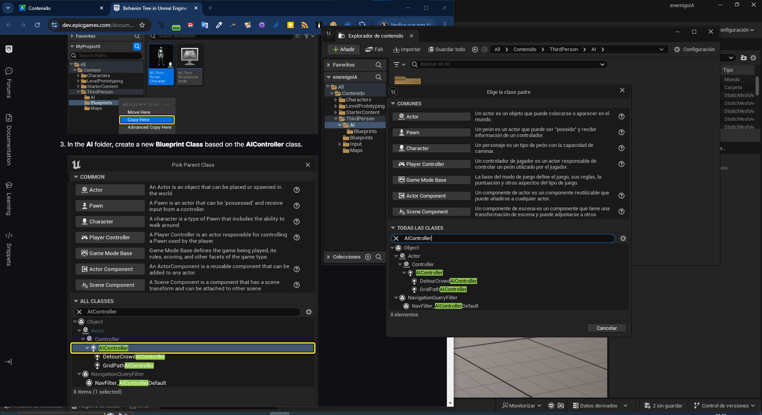Select AIController in the class tree
The image size is (762, 415).
pyautogui.click(x=429, y=273)
